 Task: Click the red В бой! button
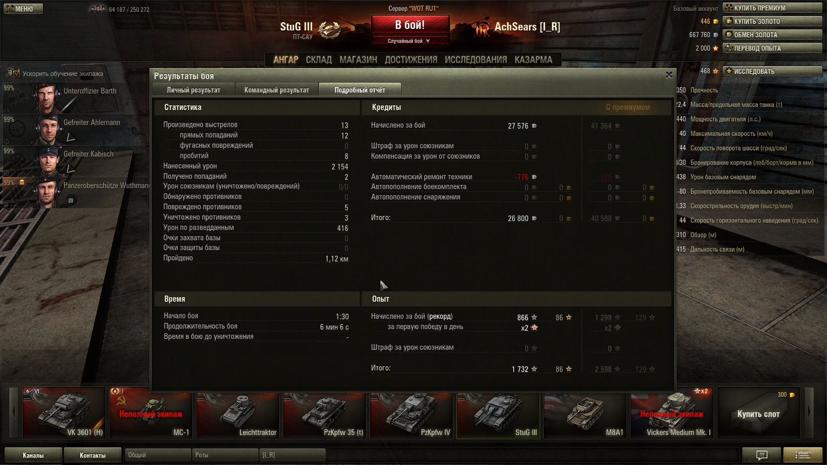pos(410,25)
